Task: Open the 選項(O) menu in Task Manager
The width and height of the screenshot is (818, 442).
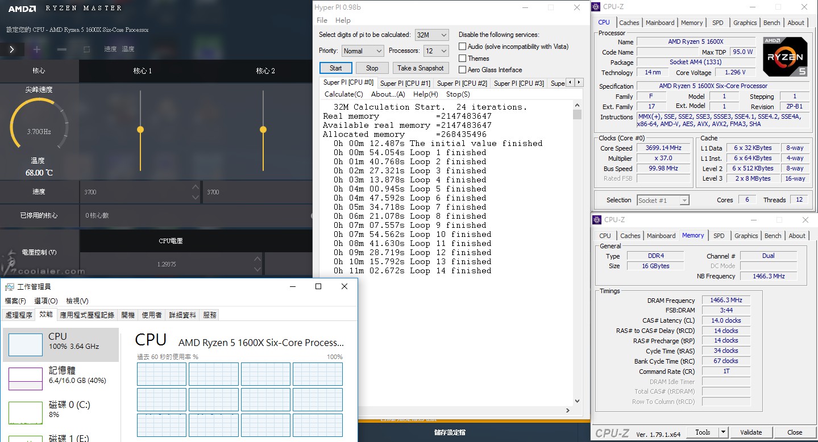Action: (x=46, y=301)
